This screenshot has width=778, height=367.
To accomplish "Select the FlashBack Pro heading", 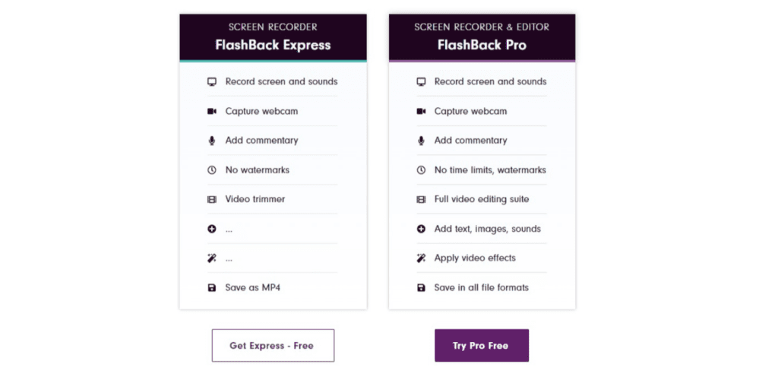I will 482,45.
